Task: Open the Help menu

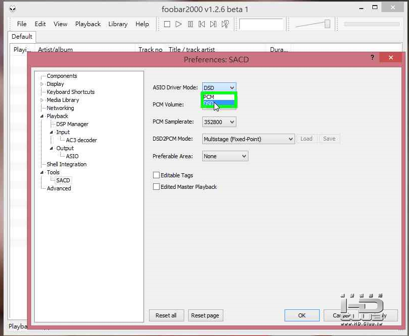Action: pyautogui.click(x=142, y=24)
